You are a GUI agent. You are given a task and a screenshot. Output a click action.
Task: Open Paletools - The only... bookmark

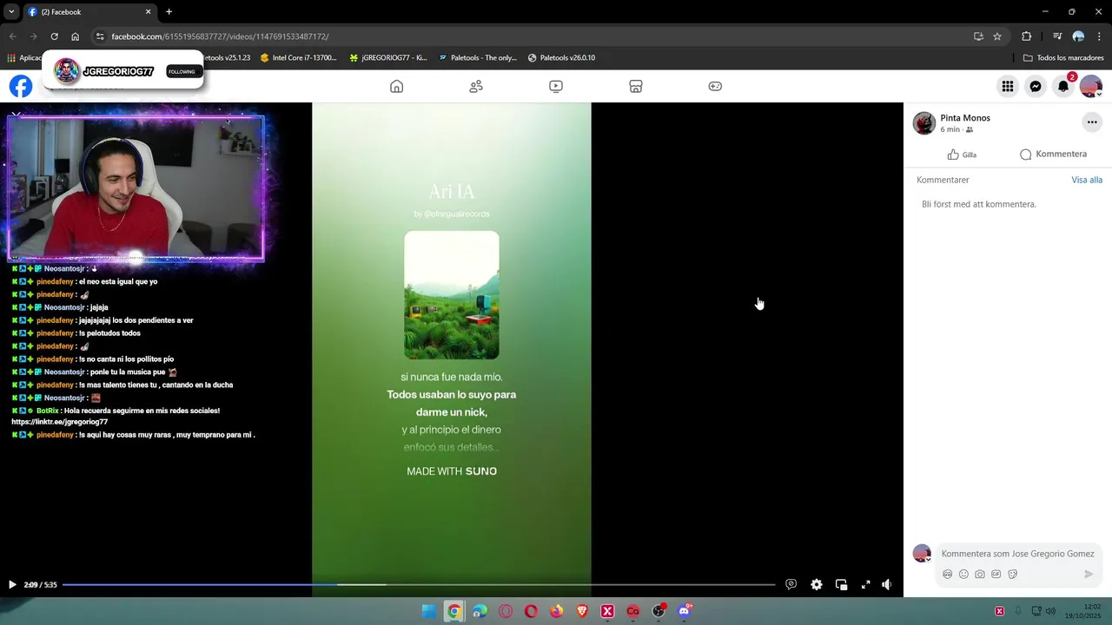[478, 58]
